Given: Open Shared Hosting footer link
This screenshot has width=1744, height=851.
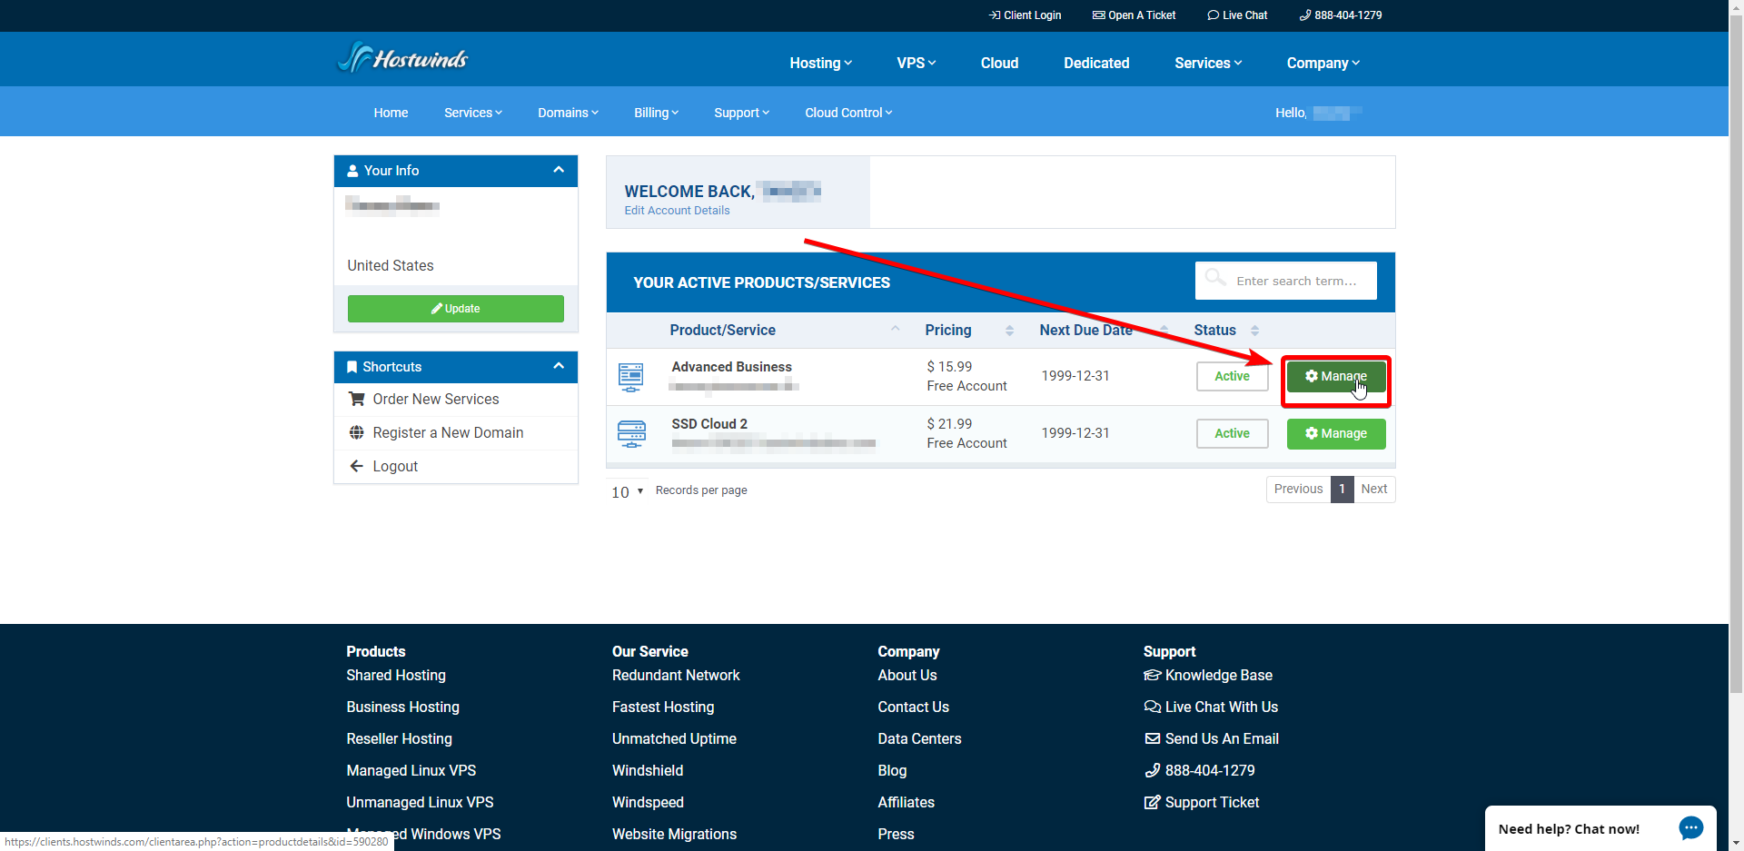Looking at the screenshot, I should pyautogui.click(x=396, y=676).
